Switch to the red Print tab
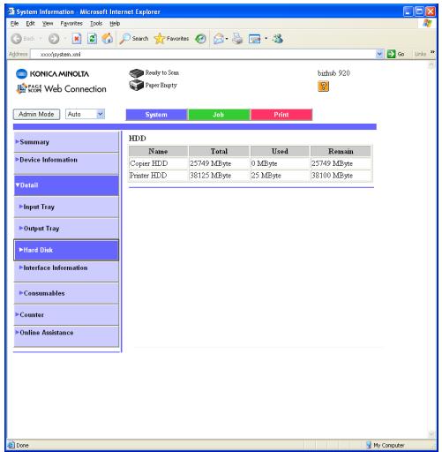Viewport: 442px width, 452px height. (x=281, y=115)
